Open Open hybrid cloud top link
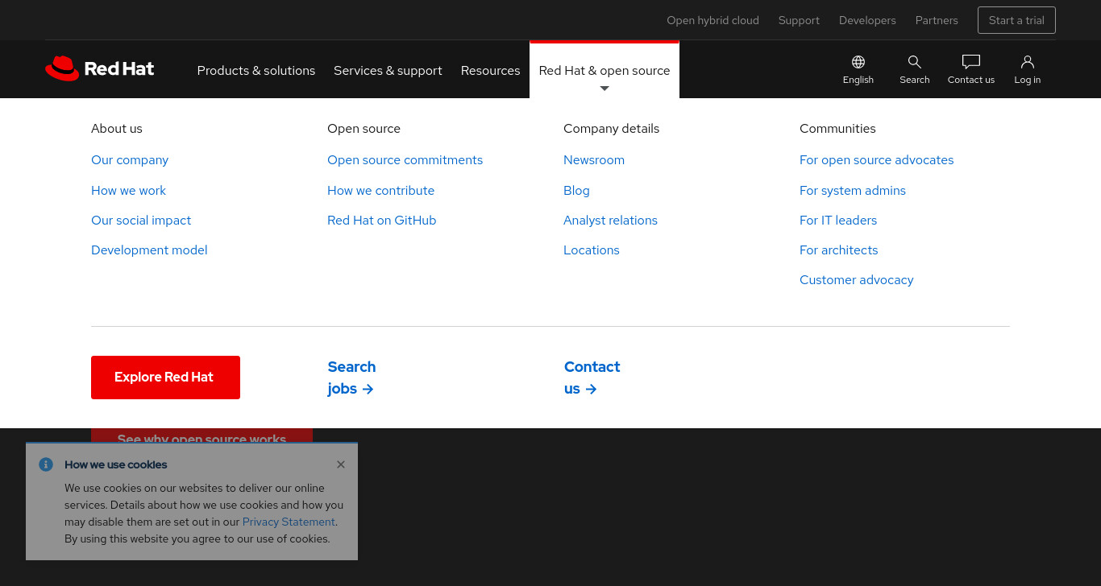Screen dimensions: 1101x586 713,20
